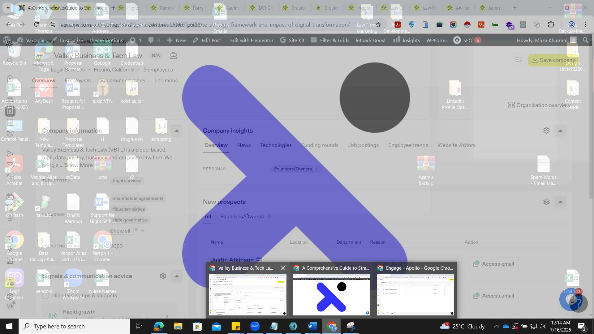Click the Founders/Owners persona tag

click(295, 169)
